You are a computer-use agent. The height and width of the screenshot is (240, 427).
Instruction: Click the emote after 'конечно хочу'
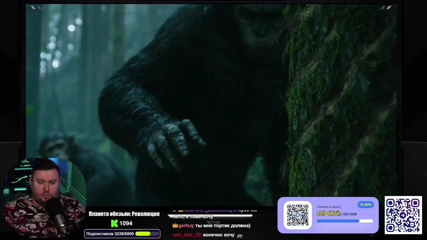coord(239,235)
